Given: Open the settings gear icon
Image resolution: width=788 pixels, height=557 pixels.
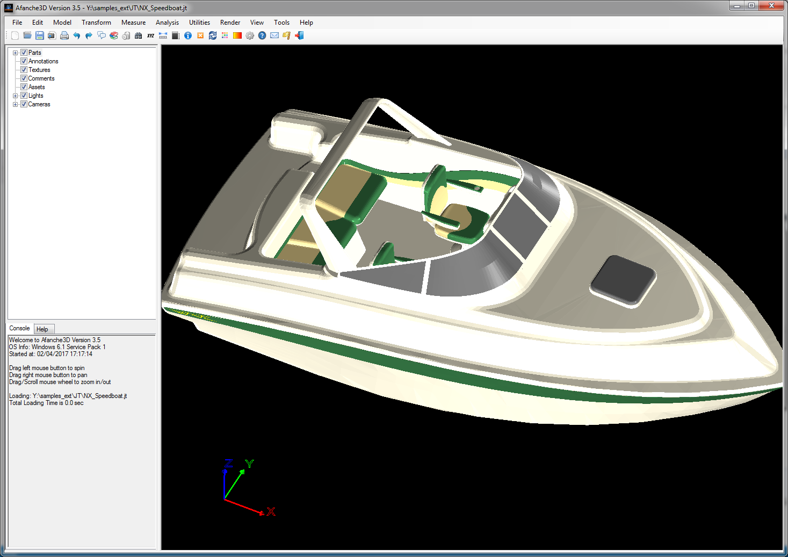Looking at the screenshot, I should (x=250, y=35).
